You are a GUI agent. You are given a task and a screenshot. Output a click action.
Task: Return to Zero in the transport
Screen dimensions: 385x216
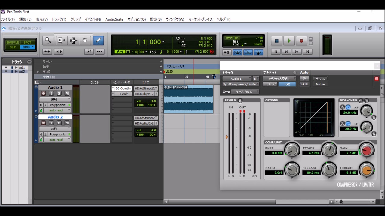point(276,52)
